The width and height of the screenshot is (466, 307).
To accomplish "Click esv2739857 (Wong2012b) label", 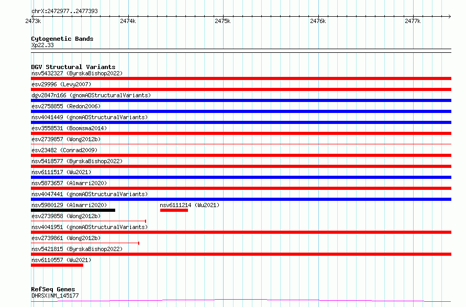I will (66, 139).
